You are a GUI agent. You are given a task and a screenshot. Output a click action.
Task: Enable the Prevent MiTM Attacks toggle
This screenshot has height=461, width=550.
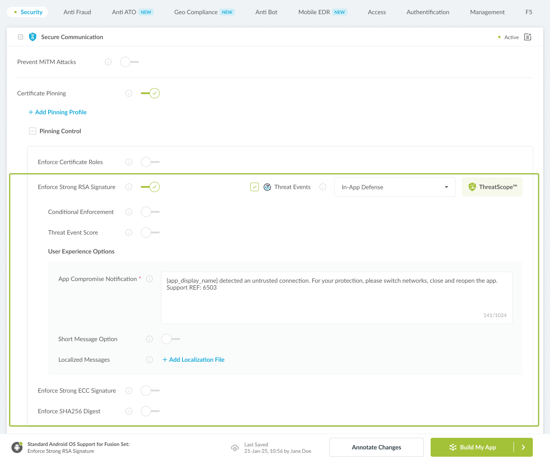(x=125, y=62)
